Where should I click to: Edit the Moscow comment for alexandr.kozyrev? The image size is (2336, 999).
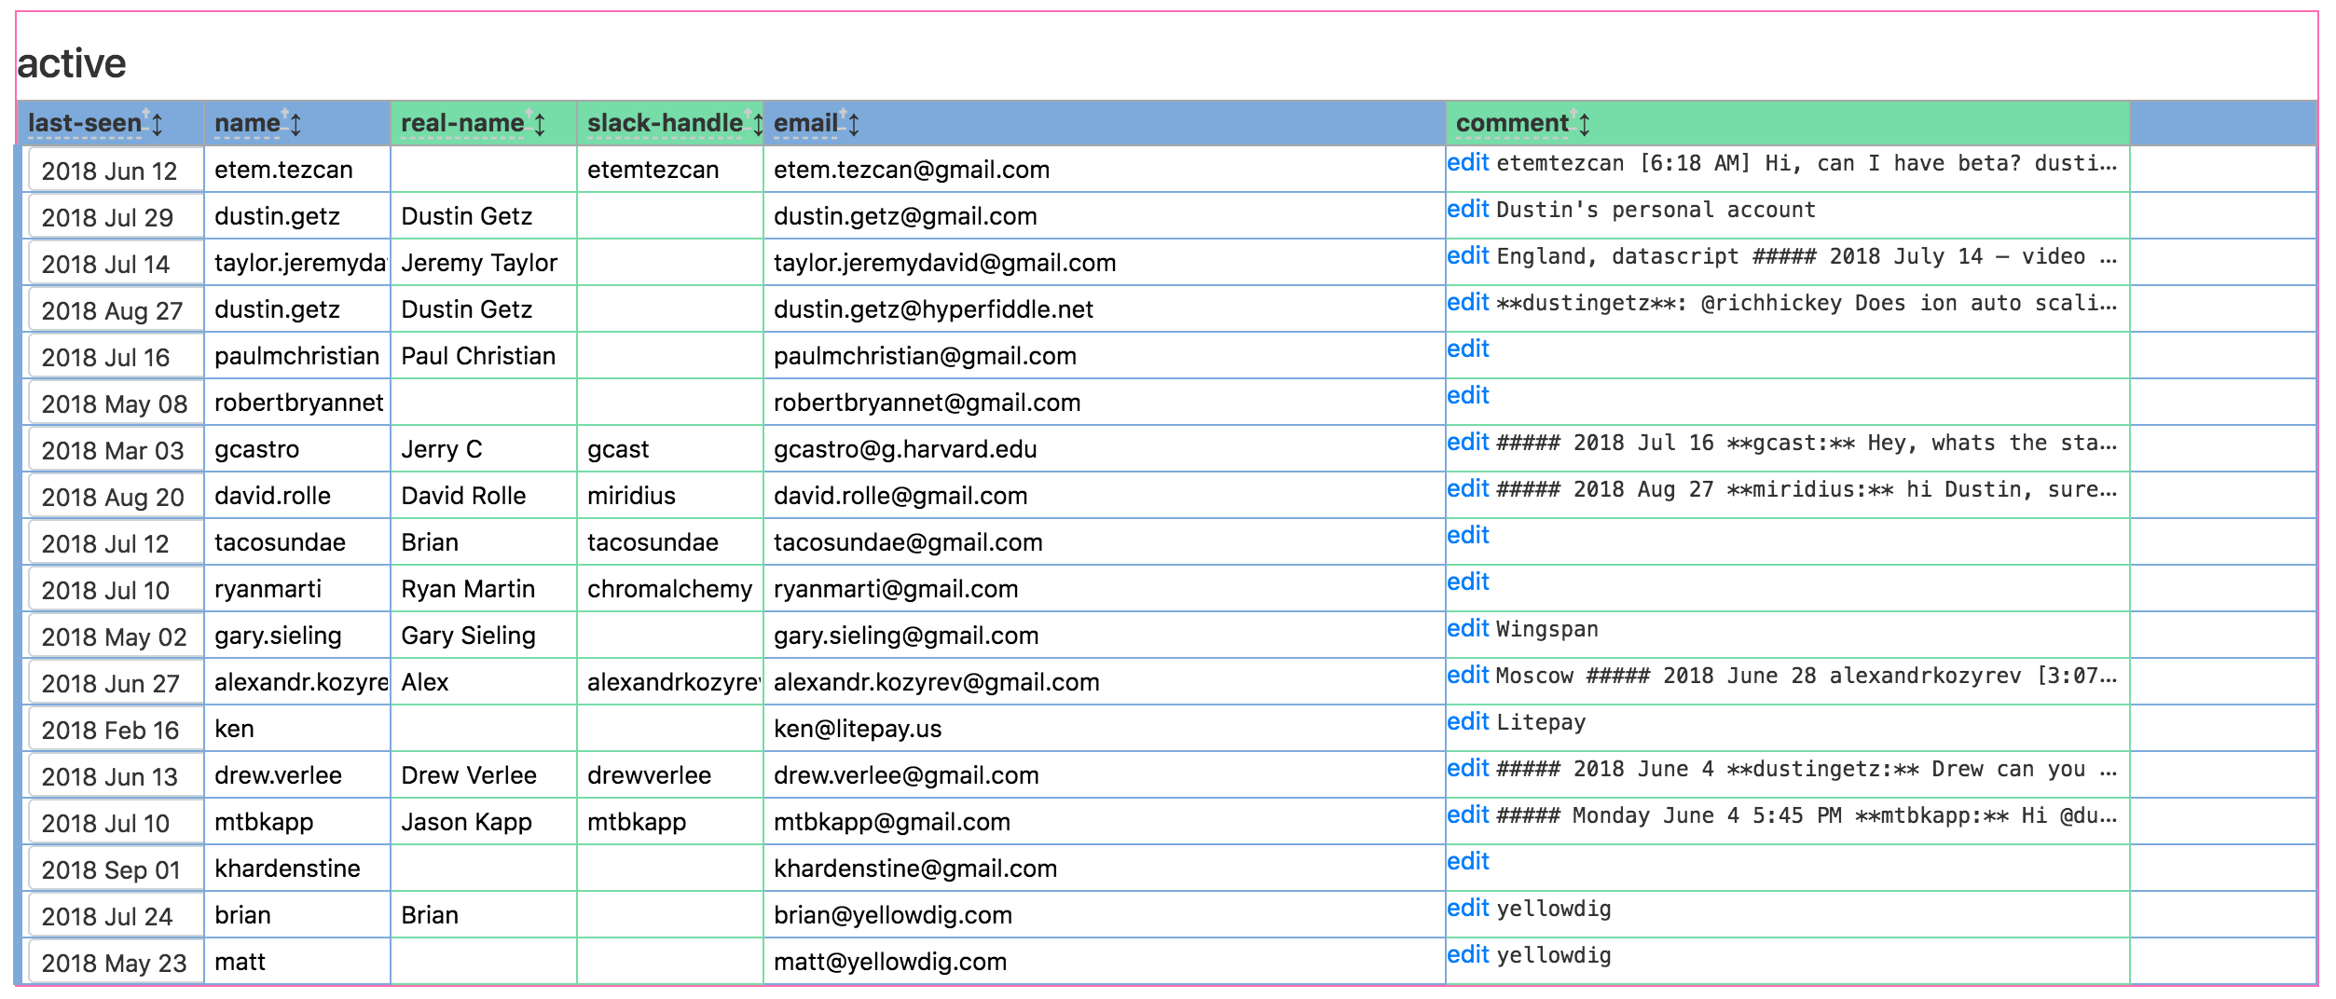point(1468,676)
